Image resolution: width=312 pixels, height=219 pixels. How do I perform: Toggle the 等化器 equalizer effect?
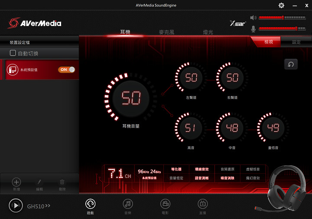coord(176,169)
